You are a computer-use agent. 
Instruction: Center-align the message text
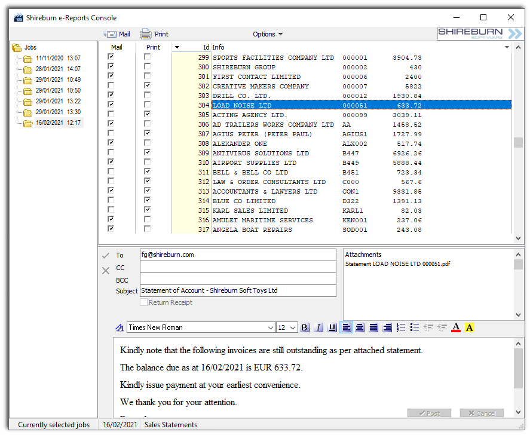[360, 327]
